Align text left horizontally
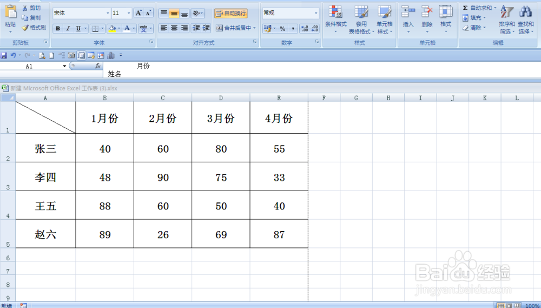 tap(164, 28)
